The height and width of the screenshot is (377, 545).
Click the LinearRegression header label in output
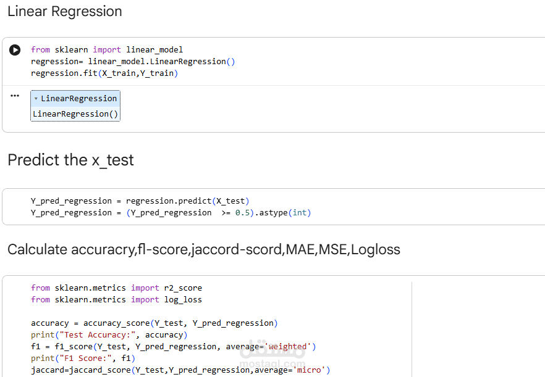click(78, 99)
